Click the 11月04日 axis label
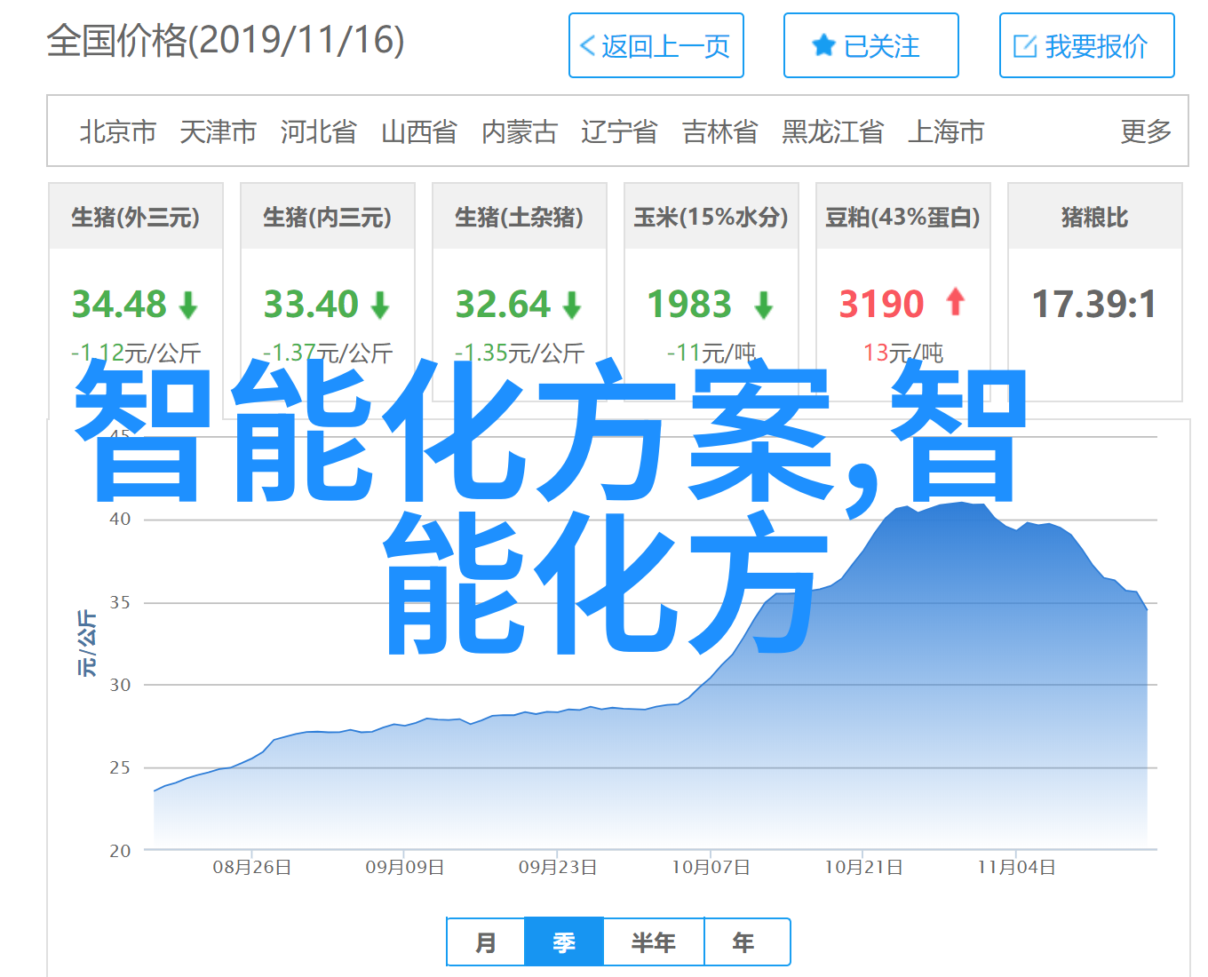The image size is (1208, 977). point(1017,868)
